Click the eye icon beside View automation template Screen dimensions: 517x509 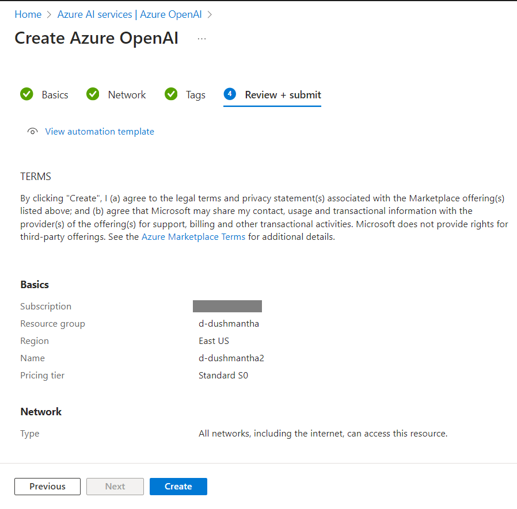coord(32,131)
